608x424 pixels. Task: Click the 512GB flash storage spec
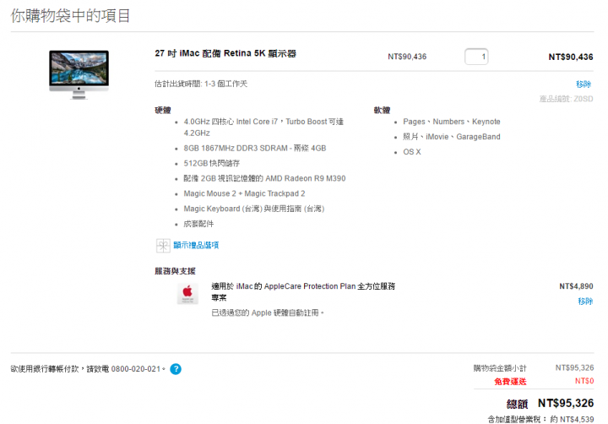pyautogui.click(x=212, y=163)
